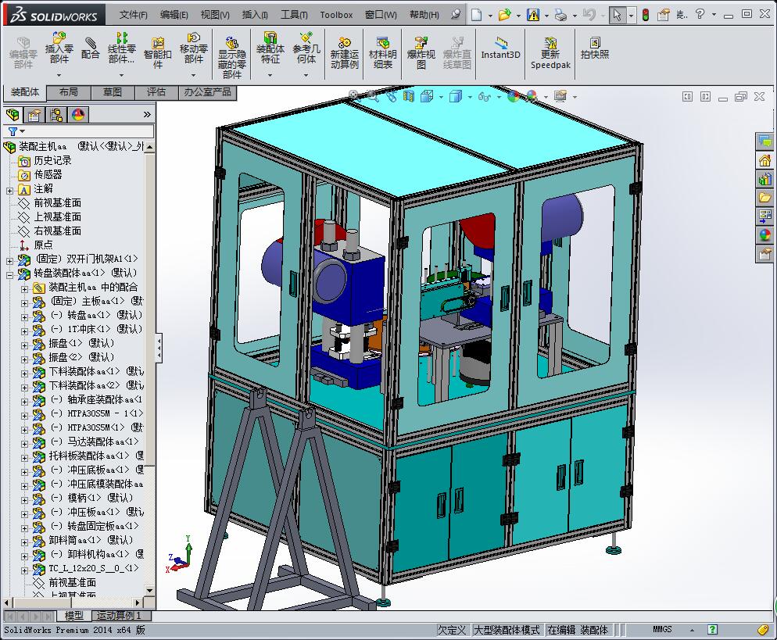Toggle the menu bar pin icon
Viewport: 777px width, 640px height.
456,14
